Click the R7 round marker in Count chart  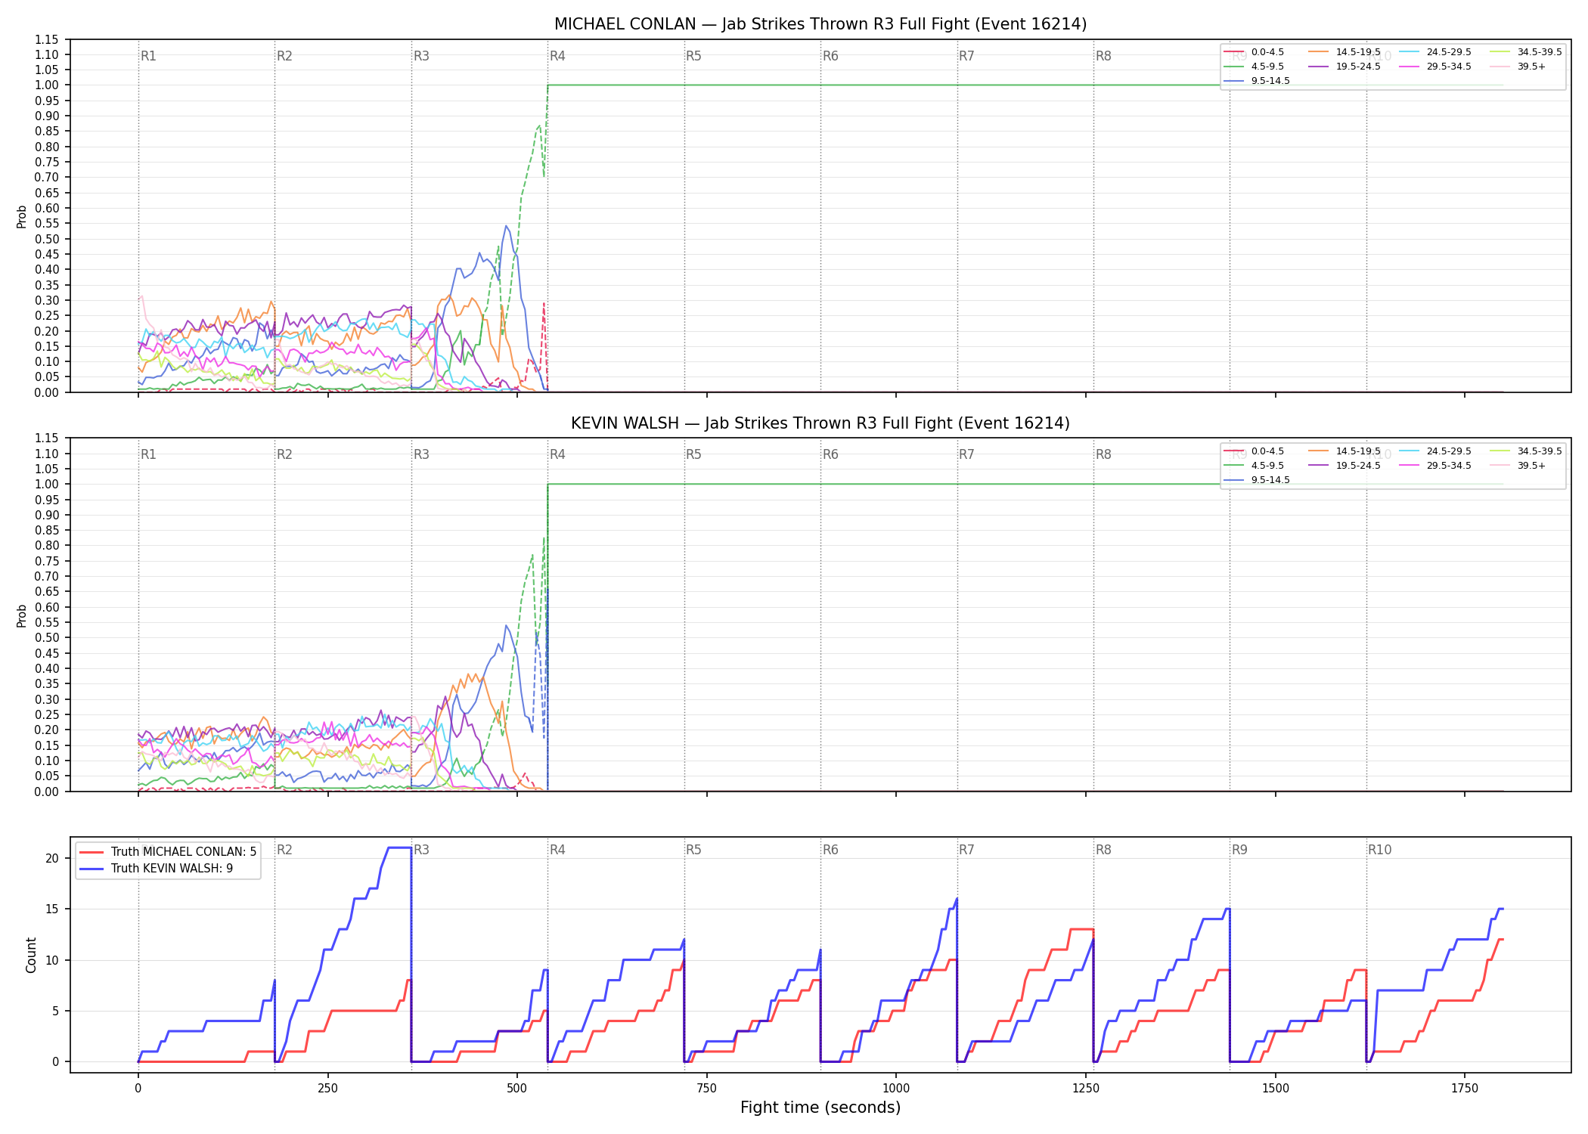pos(966,850)
